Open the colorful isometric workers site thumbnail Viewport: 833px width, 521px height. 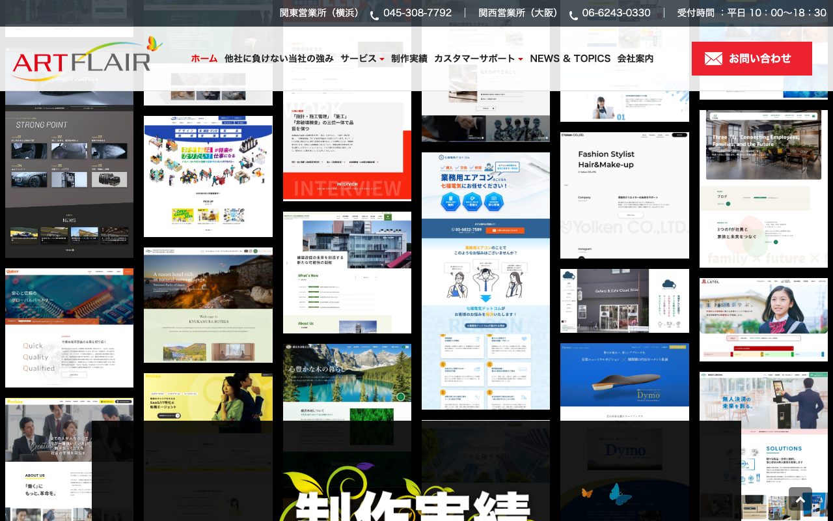pyautogui.click(x=208, y=176)
